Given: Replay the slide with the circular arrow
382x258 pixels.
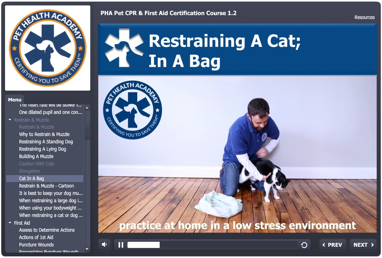Looking at the screenshot, I should click(x=304, y=245).
